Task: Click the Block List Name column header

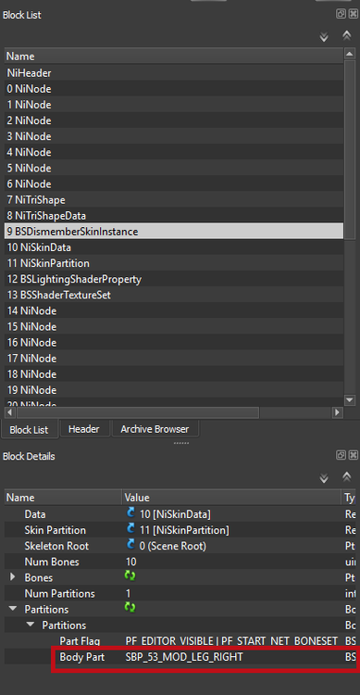Action: click(x=174, y=56)
